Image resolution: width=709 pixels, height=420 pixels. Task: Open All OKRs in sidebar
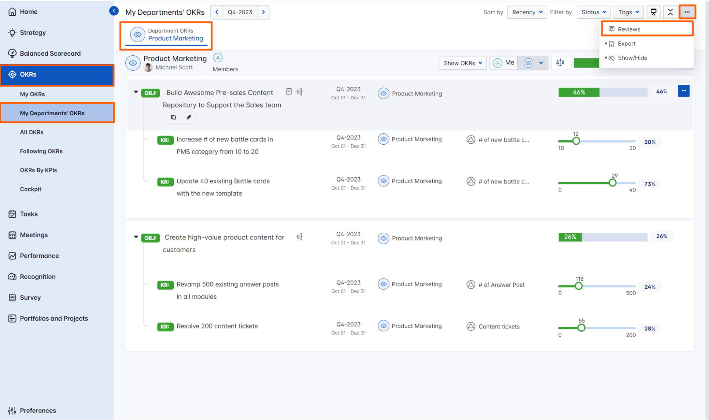(x=32, y=132)
